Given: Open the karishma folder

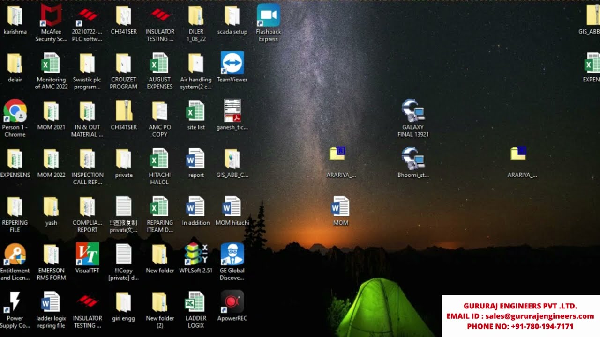Looking at the screenshot, I should tap(15, 20).
